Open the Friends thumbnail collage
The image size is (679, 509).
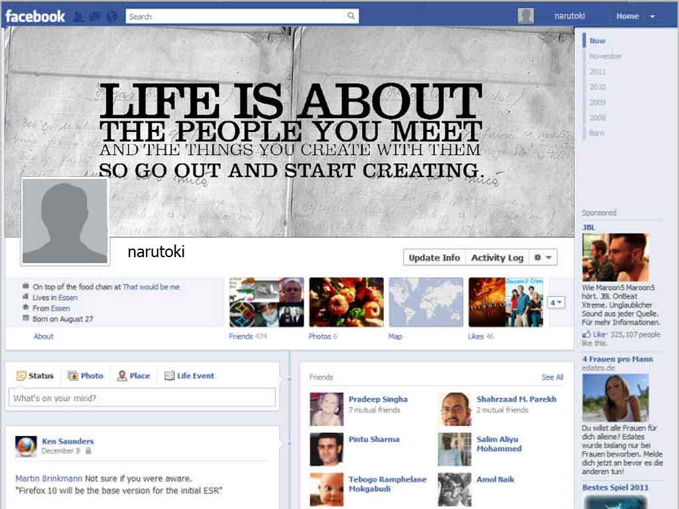tap(267, 302)
